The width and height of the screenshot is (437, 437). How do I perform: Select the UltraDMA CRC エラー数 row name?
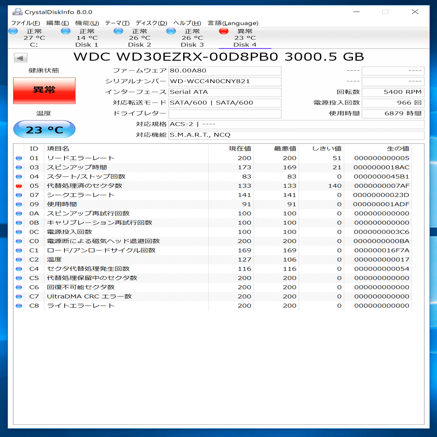tap(89, 296)
